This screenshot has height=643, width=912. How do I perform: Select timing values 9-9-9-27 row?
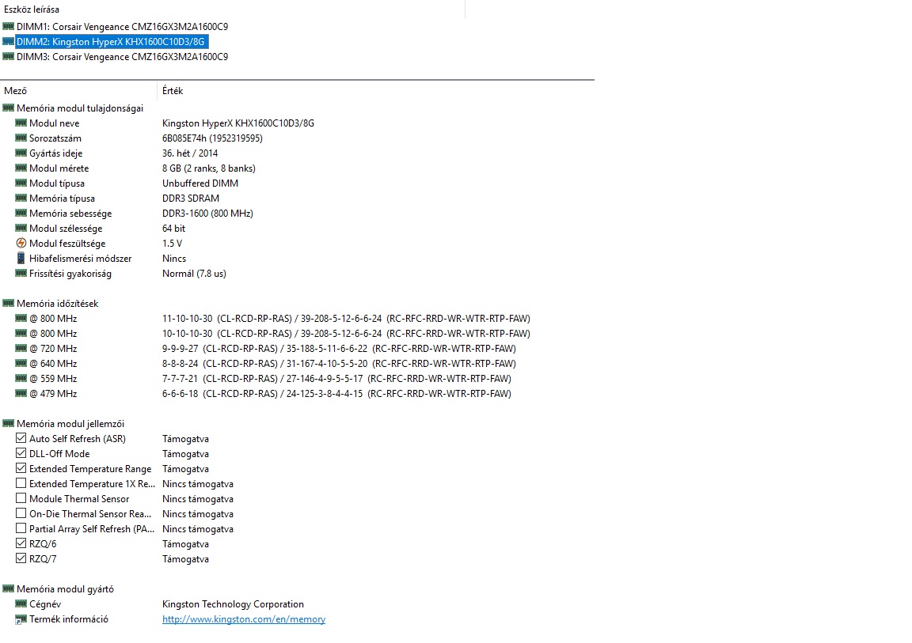339,349
